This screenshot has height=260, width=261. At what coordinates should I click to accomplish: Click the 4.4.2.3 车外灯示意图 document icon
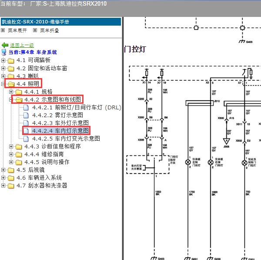(x=26, y=123)
